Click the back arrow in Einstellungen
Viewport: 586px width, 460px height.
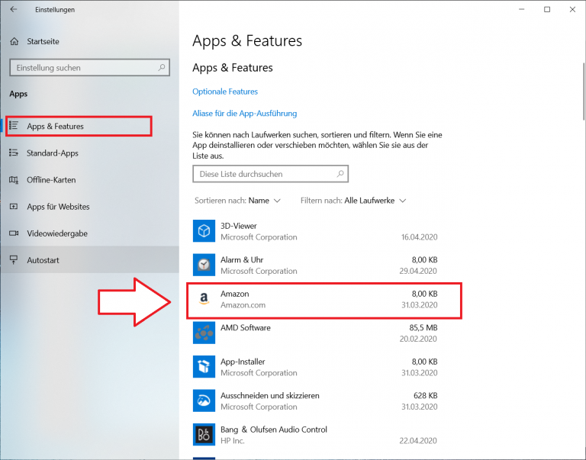tap(14, 9)
